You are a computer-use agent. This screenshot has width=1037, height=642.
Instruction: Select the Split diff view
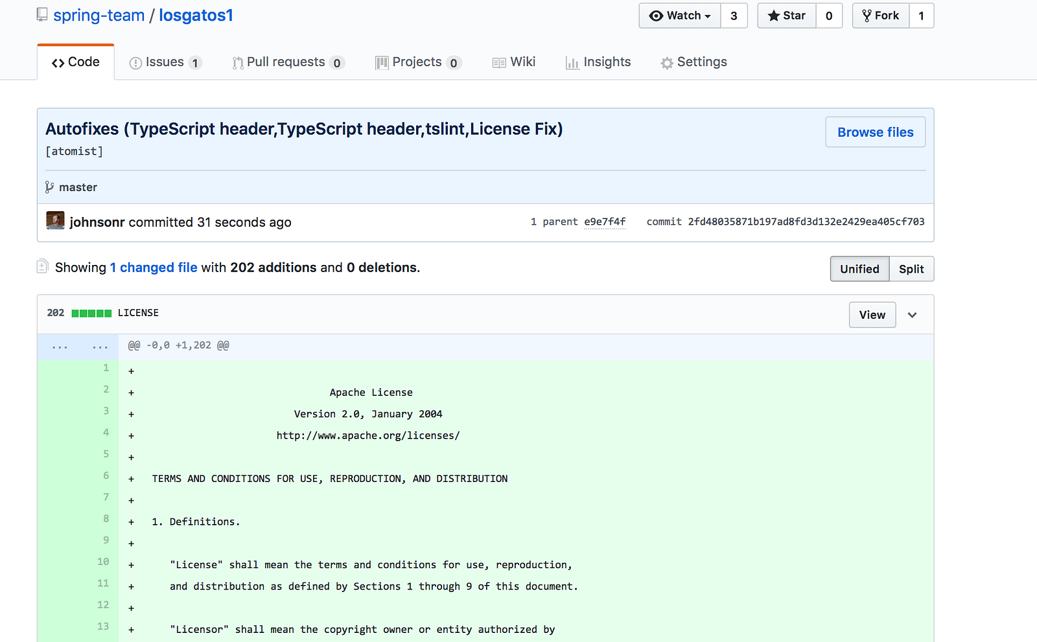tap(911, 269)
